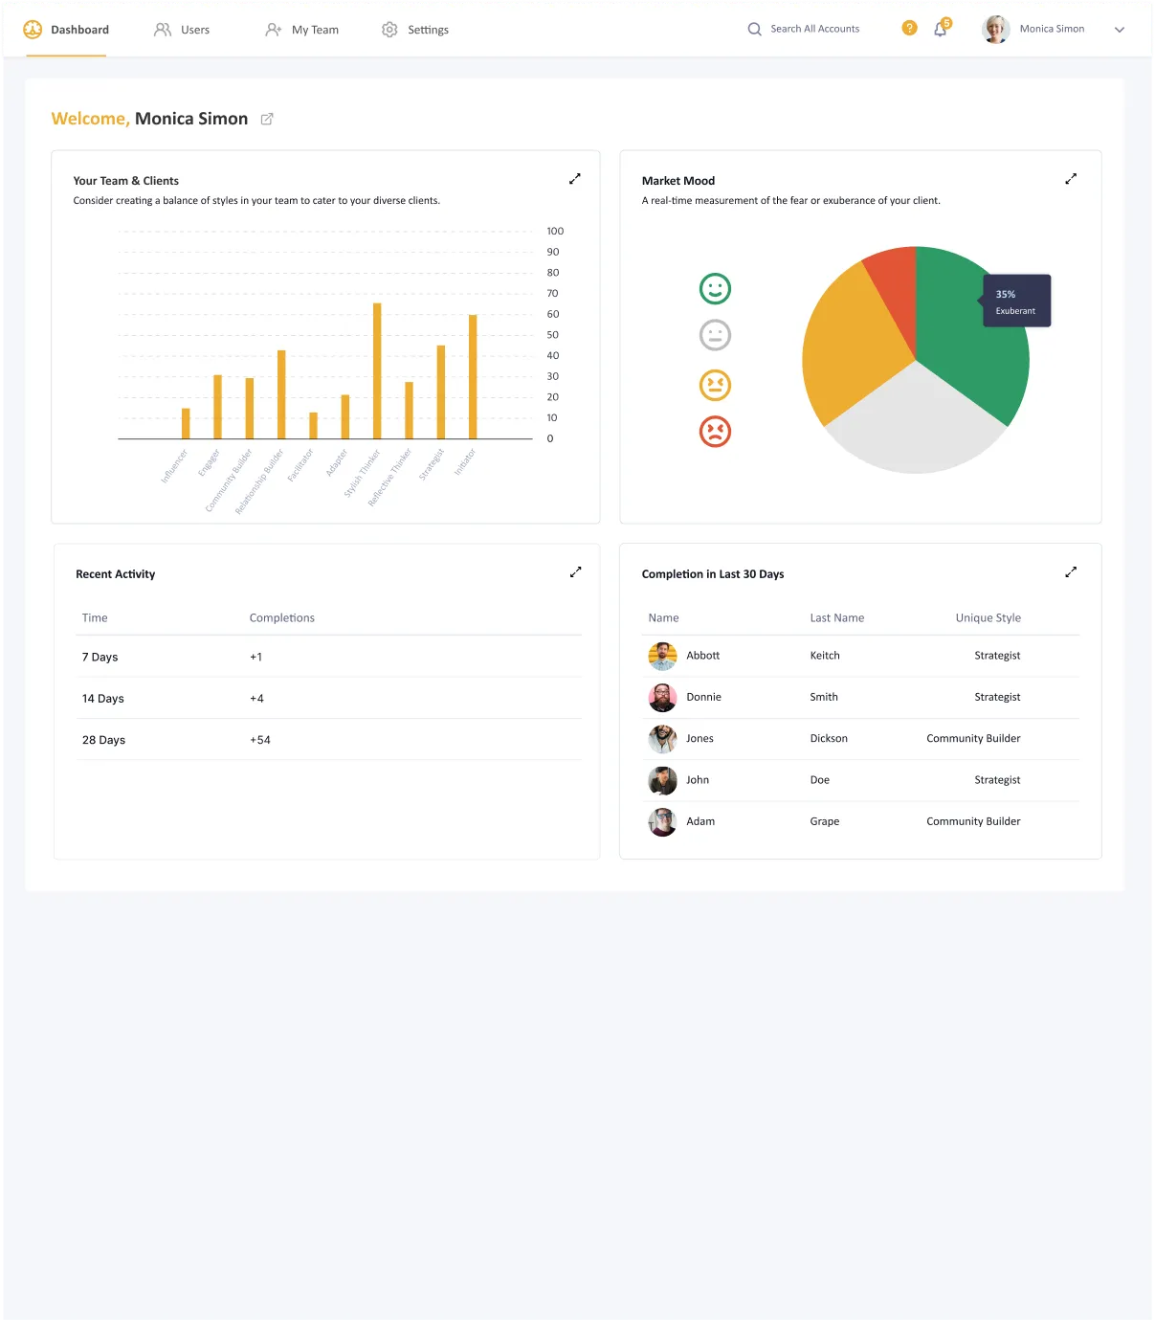Click the name Abbott
This screenshot has width=1155, height=1320.
tap(702, 656)
